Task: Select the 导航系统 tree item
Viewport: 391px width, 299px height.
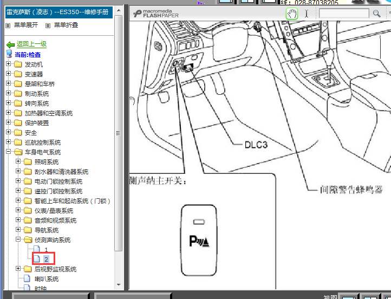Action: point(47,230)
